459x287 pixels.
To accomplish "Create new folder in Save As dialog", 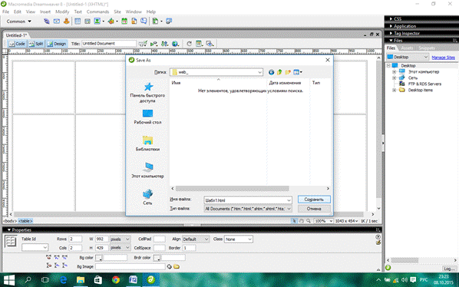I will 288,72.
